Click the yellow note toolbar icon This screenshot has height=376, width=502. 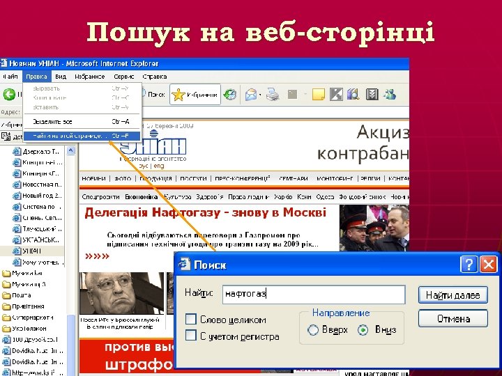point(318,95)
